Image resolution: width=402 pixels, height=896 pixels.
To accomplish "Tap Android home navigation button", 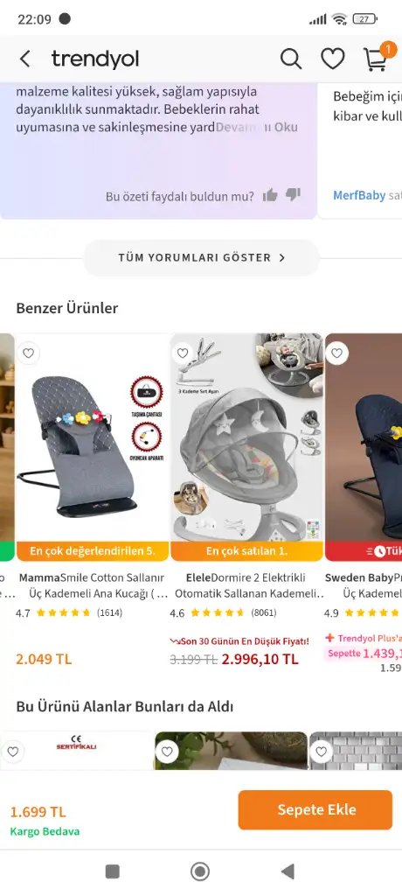I will coord(200,871).
